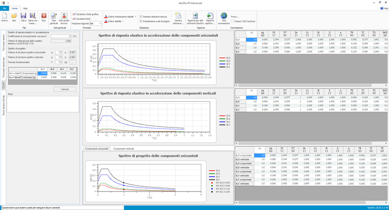389x210 pixels.
Task: Click Genera relazione icon
Action: (x=178, y=17)
